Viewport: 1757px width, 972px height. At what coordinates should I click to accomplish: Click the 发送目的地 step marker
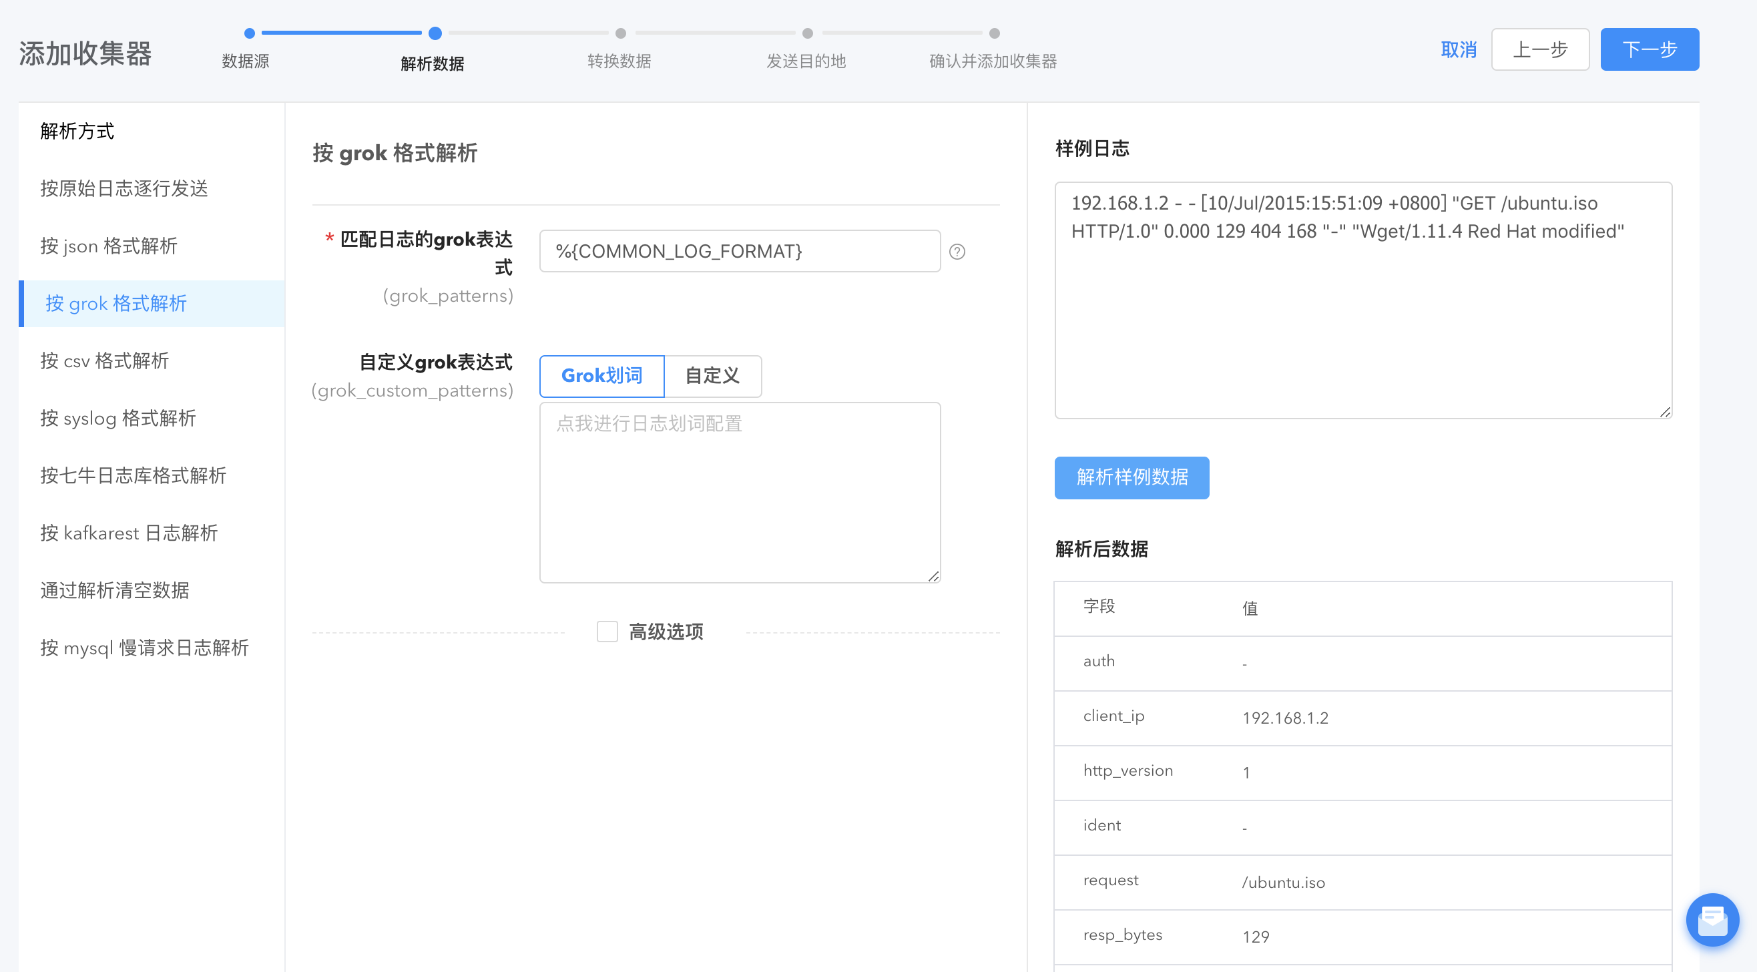click(x=808, y=33)
